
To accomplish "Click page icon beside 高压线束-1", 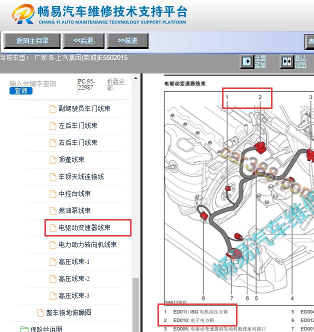I will click(52, 262).
